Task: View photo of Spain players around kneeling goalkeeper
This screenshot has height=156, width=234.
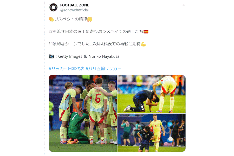Action: (x=83, y=113)
